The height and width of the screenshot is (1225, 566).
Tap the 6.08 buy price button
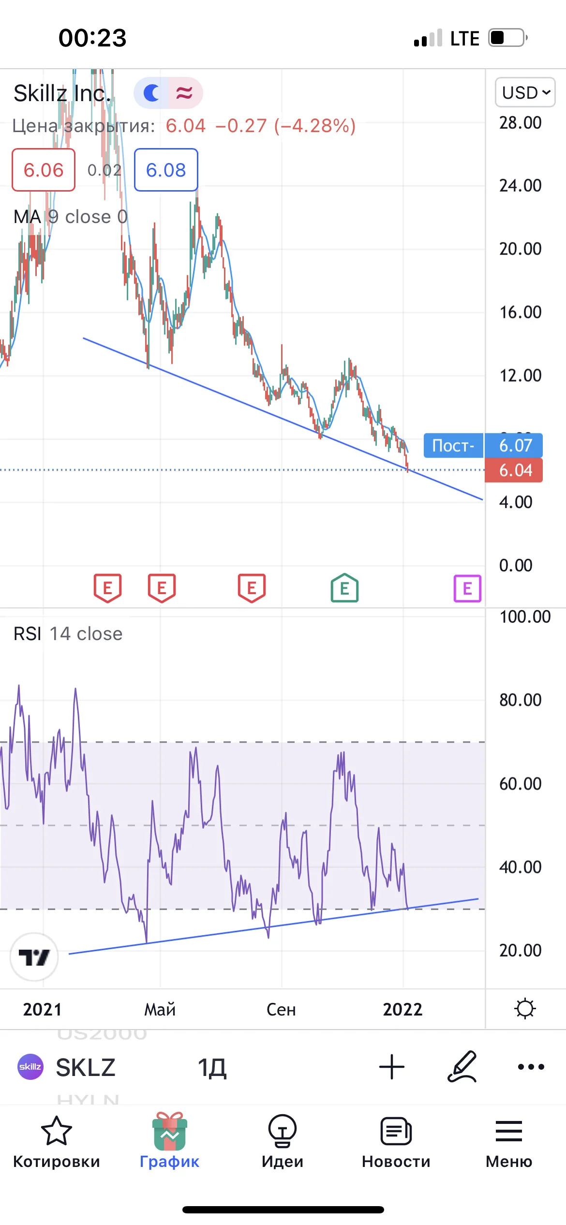pyautogui.click(x=166, y=170)
